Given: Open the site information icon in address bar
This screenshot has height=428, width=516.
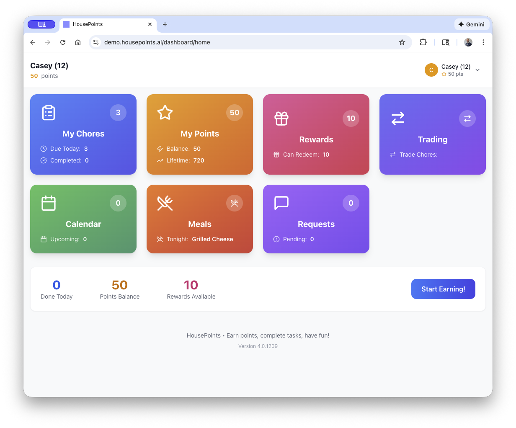Looking at the screenshot, I should tap(96, 42).
